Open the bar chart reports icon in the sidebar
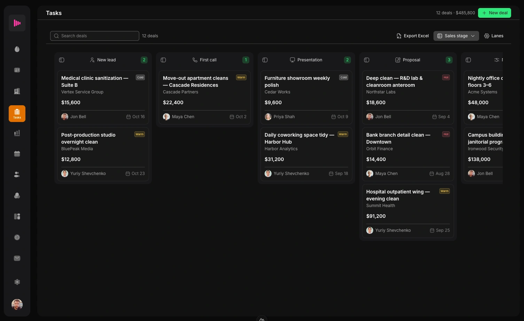 pos(17,133)
